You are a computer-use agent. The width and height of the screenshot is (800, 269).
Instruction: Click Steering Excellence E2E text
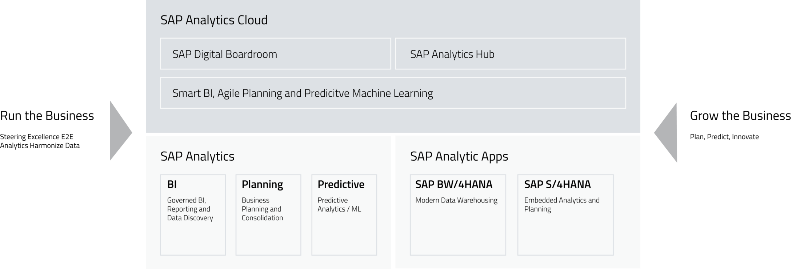point(37,137)
